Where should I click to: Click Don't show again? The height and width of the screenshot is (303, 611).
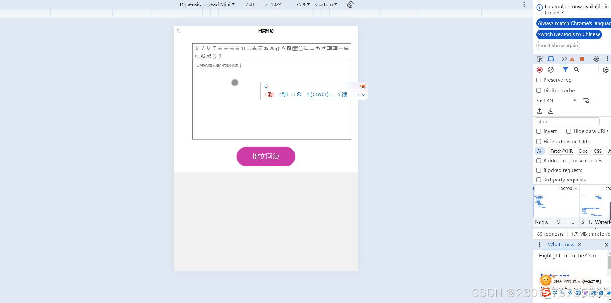[558, 46]
